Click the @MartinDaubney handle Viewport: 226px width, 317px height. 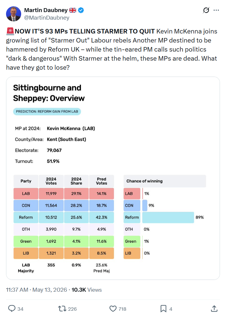coord(47,18)
